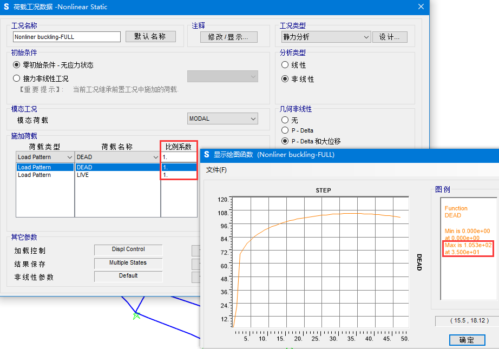This screenshot has width=499, height=349.
Task: Click the load case name text field
Action: [x=67, y=37]
